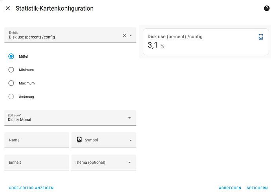The height and width of the screenshot is (192, 271).
Task: Open the Zeitraum dropdown
Action: (70, 118)
